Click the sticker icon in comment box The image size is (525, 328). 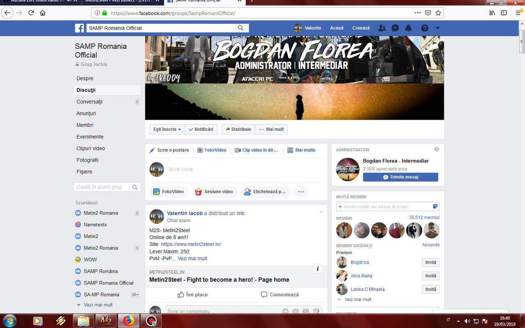tap(316, 311)
